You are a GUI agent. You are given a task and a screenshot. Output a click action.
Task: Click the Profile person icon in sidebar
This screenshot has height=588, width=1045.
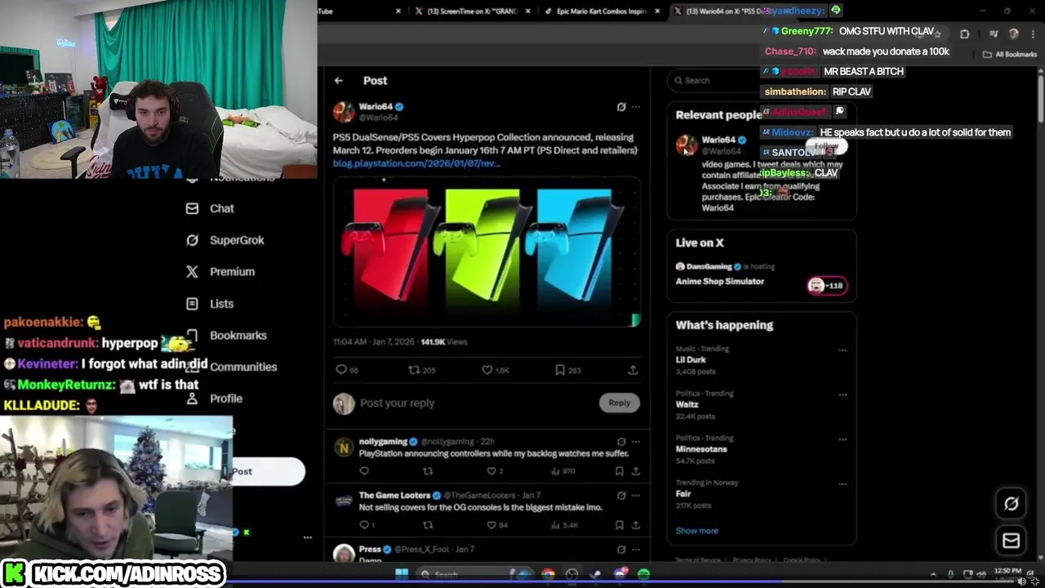pyautogui.click(x=192, y=399)
